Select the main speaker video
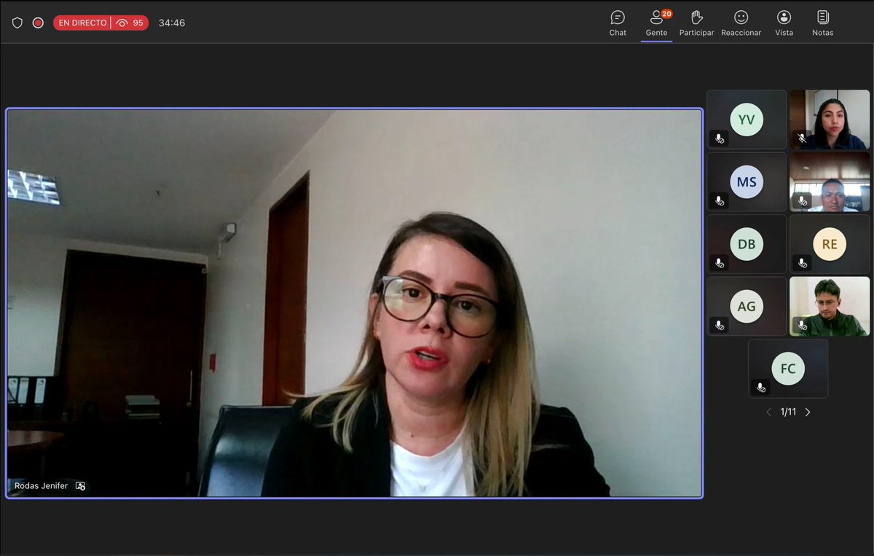Screen dimensions: 874x556 point(355,303)
